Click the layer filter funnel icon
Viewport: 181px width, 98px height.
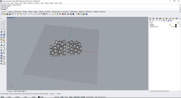pyautogui.click(x=164, y=20)
